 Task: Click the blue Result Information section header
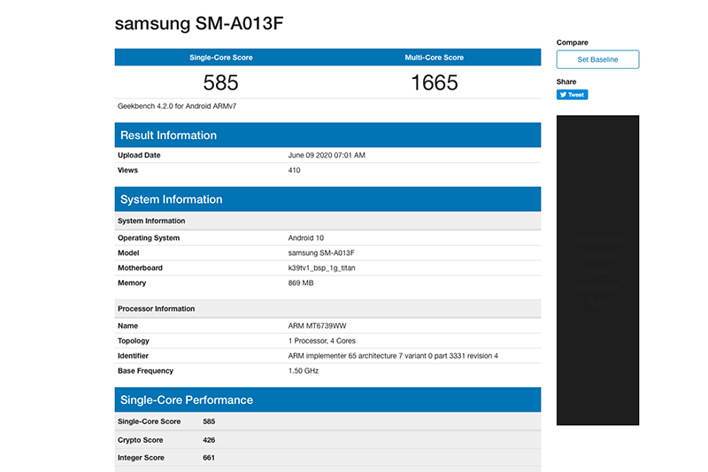(x=327, y=135)
